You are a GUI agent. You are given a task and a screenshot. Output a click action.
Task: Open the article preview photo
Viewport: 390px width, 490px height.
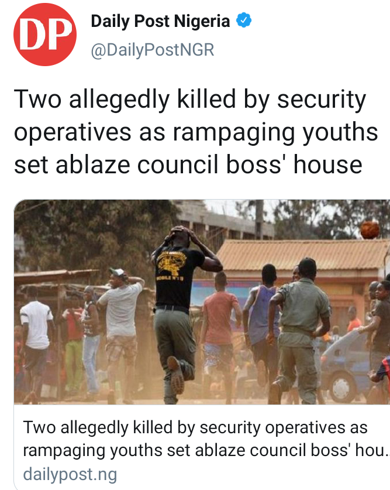click(x=202, y=301)
